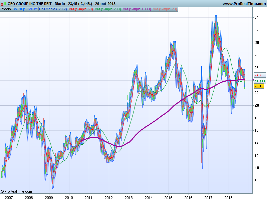Select the Boll inf indicator label

click(x=32, y=9)
